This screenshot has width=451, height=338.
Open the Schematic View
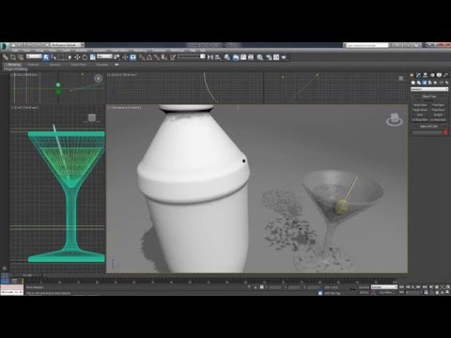[251, 57]
